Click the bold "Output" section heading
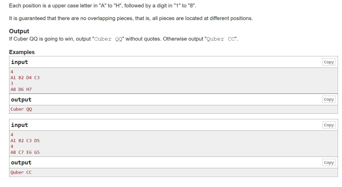342x187 pixels. (19, 31)
